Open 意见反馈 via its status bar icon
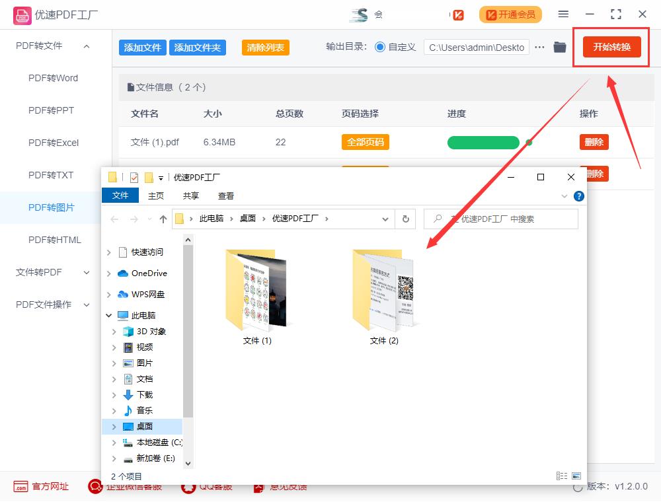This screenshot has height=502, width=661. (x=258, y=487)
